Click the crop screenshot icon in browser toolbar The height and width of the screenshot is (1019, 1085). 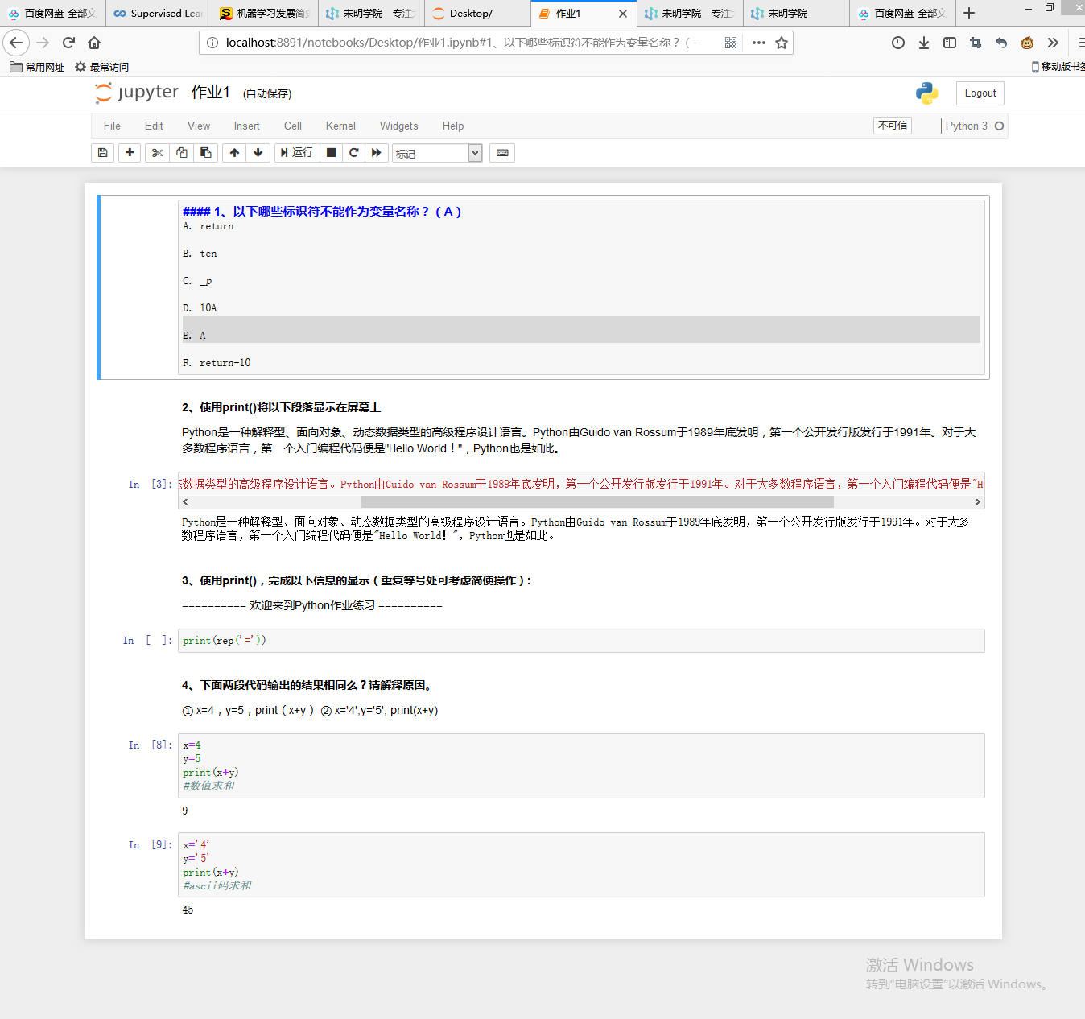pos(976,43)
